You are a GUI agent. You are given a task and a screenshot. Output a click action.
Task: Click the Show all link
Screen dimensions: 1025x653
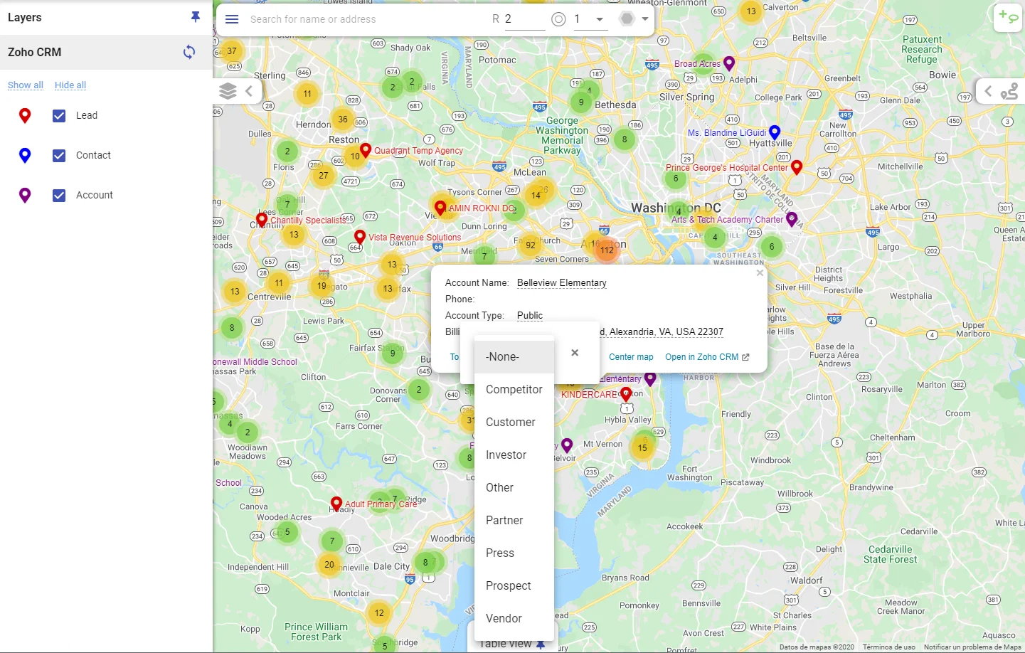click(x=26, y=85)
